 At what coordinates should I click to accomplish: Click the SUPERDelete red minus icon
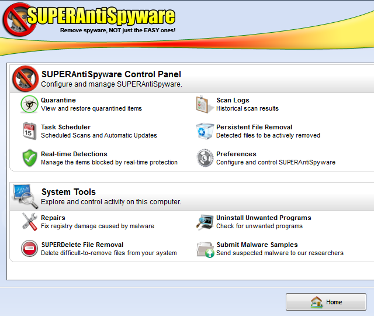[x=29, y=249]
